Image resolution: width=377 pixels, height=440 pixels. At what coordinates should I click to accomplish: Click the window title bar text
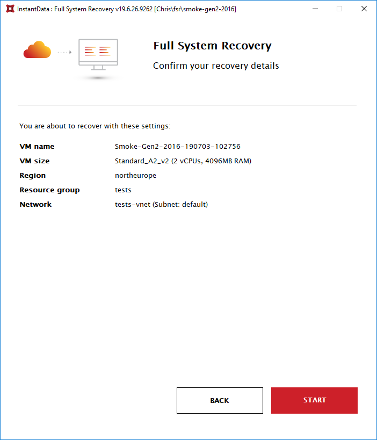coord(127,9)
